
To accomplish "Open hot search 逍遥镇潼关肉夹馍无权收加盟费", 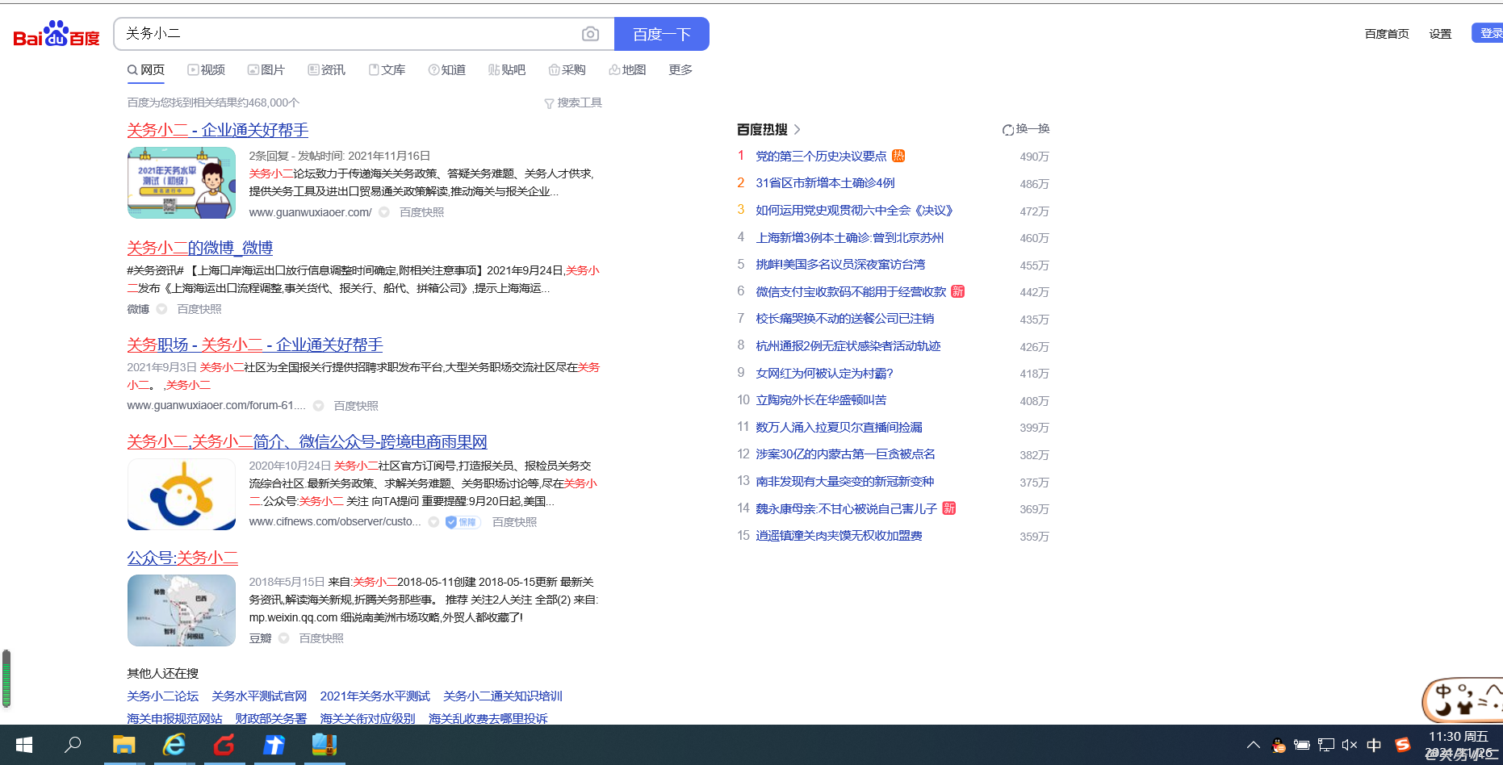I will tap(839, 536).
